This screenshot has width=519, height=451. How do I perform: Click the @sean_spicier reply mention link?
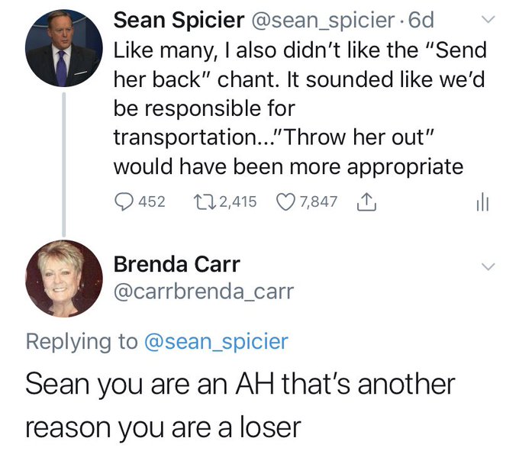pyautogui.click(x=217, y=341)
